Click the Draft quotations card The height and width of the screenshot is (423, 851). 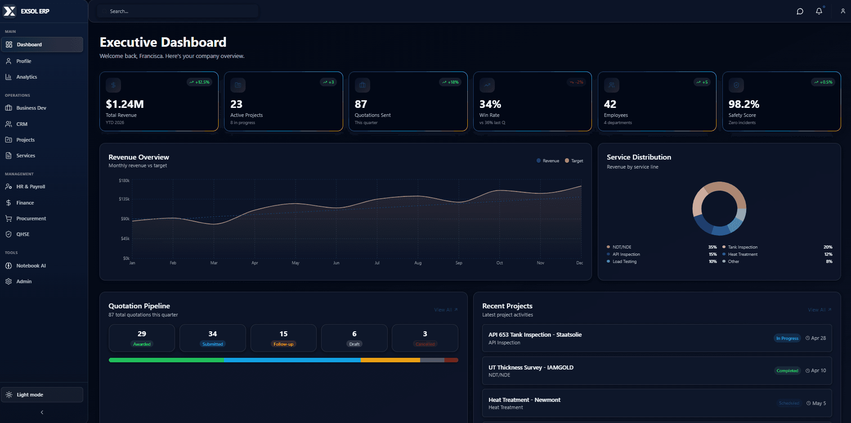click(354, 338)
